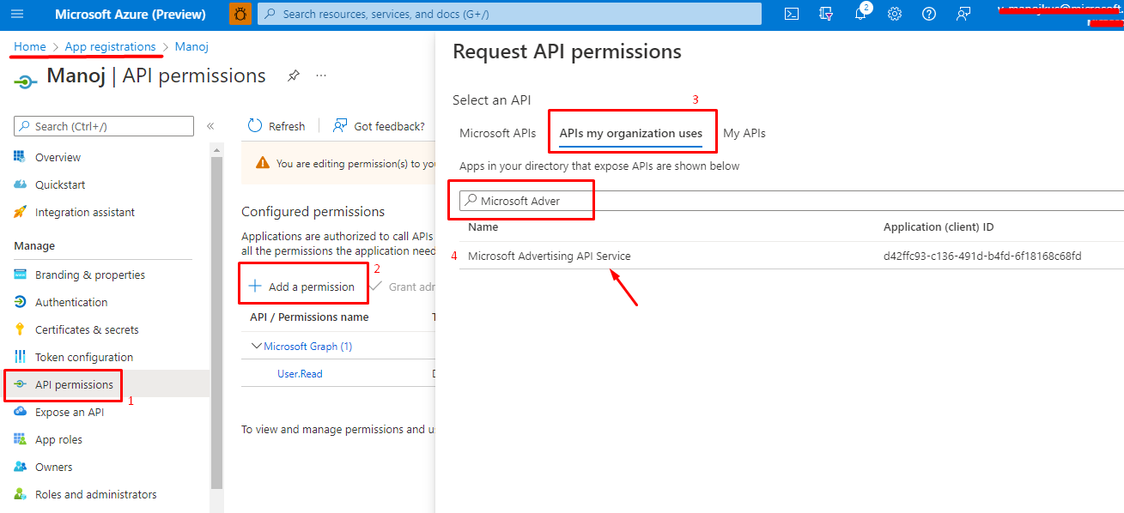
Task: Go to the App registrations breadcrumb
Action: coord(110,46)
